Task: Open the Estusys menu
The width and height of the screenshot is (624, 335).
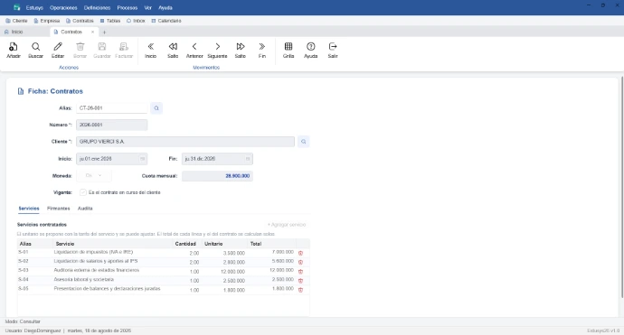Action: (x=34, y=7)
